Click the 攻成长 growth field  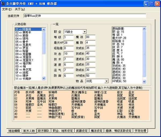91,48
